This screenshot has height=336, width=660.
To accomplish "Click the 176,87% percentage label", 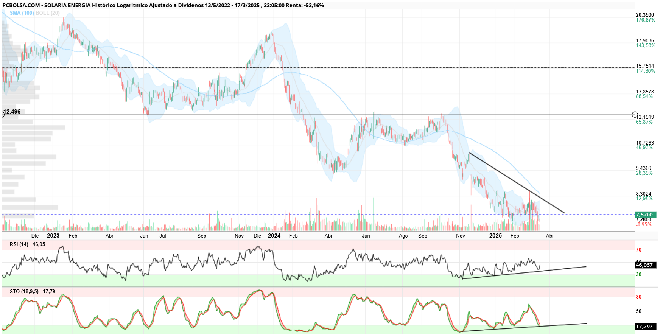I will [x=646, y=20].
